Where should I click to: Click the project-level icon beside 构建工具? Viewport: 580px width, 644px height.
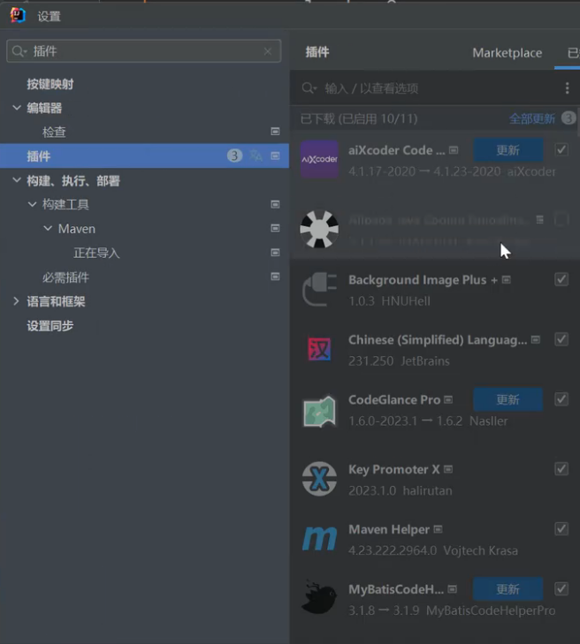275,204
